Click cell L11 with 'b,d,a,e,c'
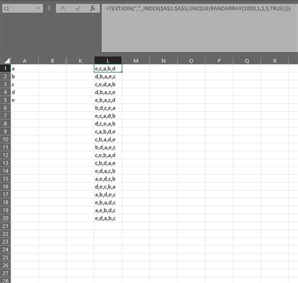The height and width of the screenshot is (283, 298). (108, 147)
